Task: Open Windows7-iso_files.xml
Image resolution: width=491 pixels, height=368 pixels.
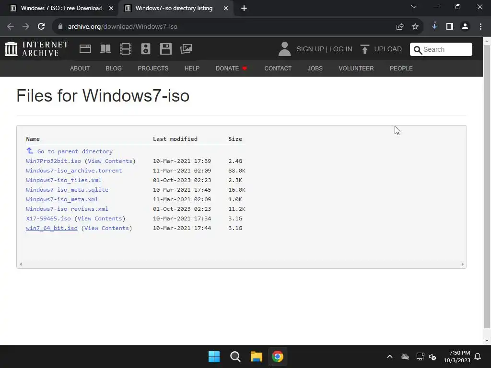Action: (x=64, y=180)
